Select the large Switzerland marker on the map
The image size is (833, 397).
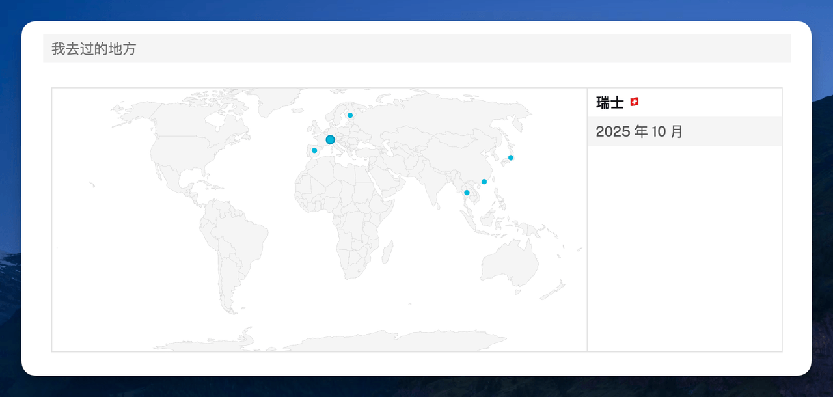[331, 139]
